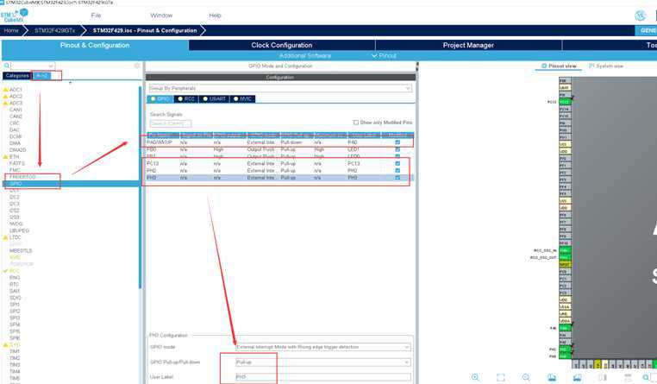
Task: Collapse the category list using the top arrow
Action: coord(70,83)
